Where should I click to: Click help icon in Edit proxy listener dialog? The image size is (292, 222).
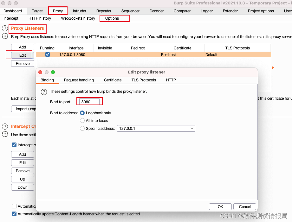tap(44, 92)
